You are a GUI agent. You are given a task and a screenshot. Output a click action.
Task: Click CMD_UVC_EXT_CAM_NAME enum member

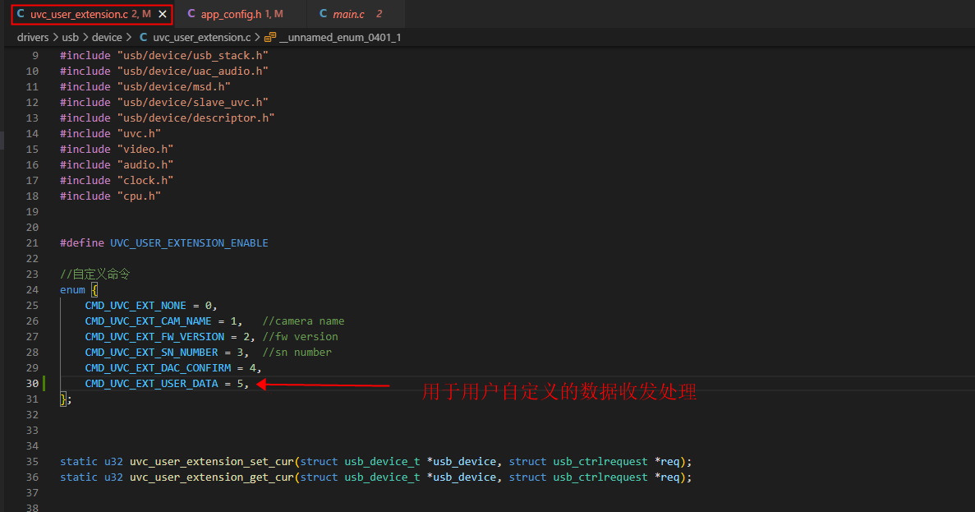coord(148,321)
